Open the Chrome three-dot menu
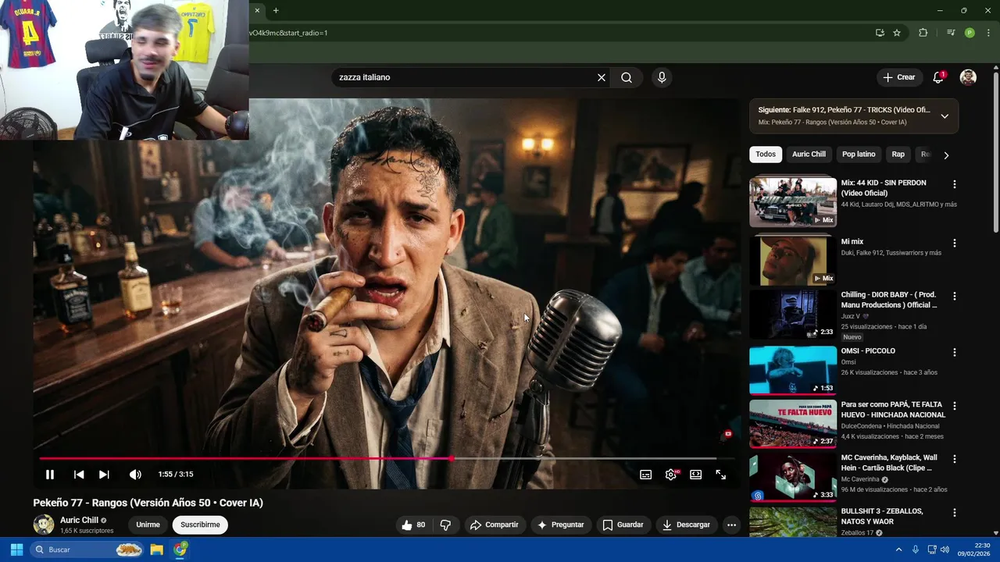 click(988, 33)
